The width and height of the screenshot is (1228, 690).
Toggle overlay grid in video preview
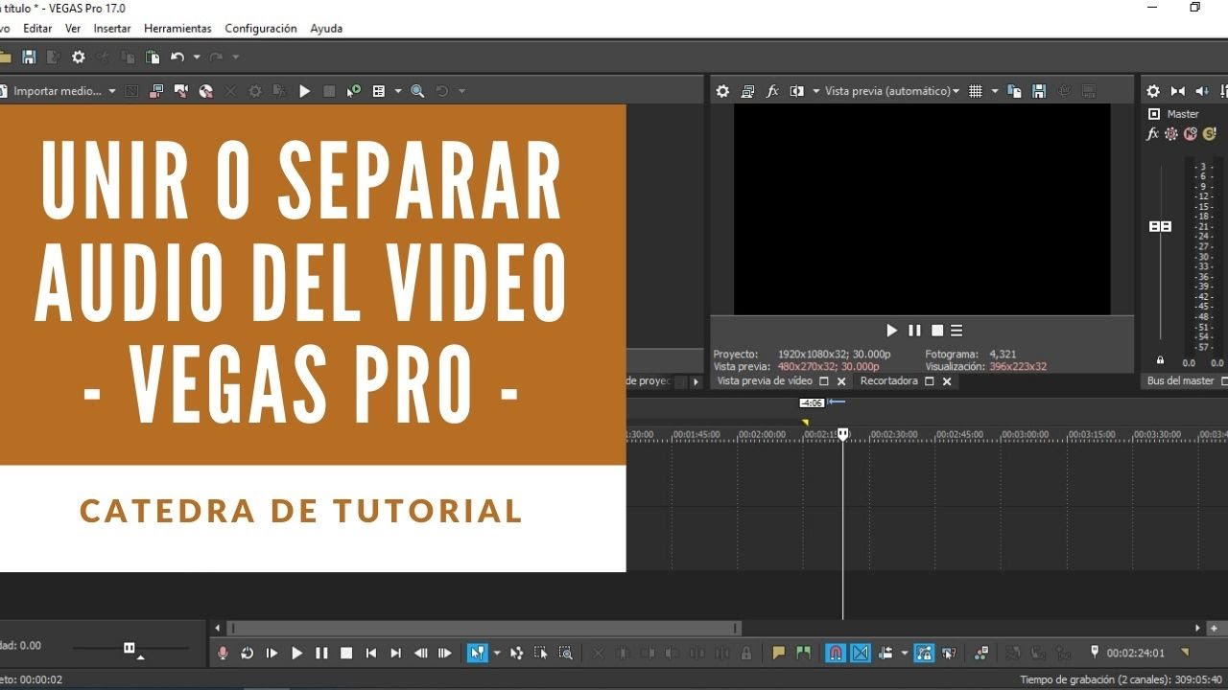click(x=976, y=91)
